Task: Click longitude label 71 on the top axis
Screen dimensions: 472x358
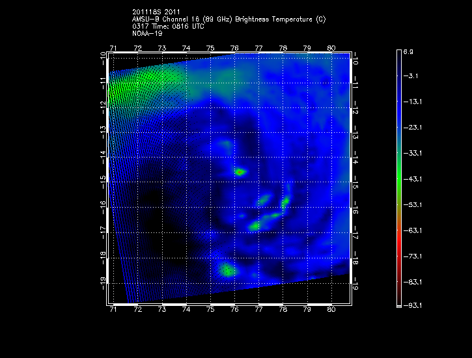Action: click(x=113, y=48)
